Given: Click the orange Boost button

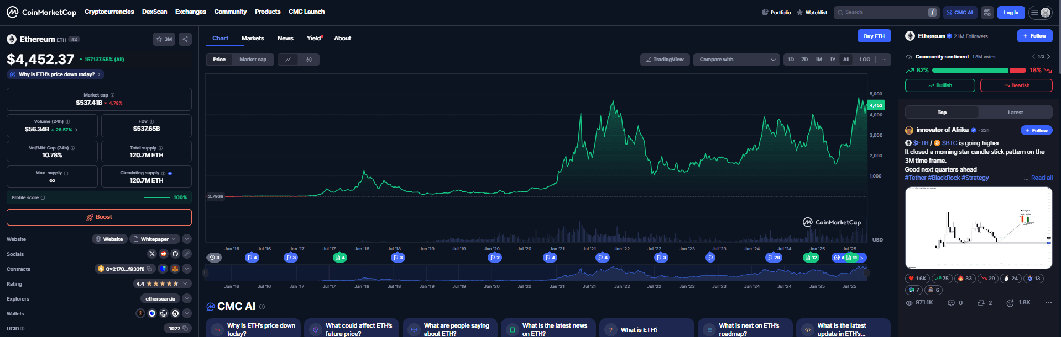Looking at the screenshot, I should (x=99, y=217).
